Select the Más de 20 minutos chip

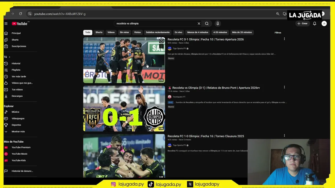click(x=242, y=32)
